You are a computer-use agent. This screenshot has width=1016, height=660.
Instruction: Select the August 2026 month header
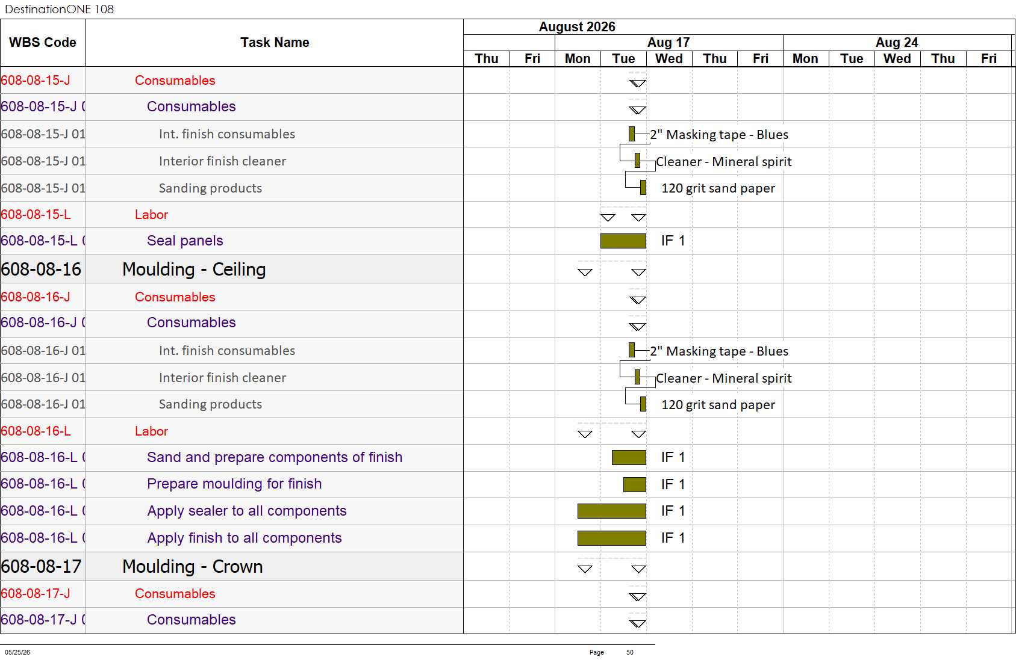[x=577, y=27]
